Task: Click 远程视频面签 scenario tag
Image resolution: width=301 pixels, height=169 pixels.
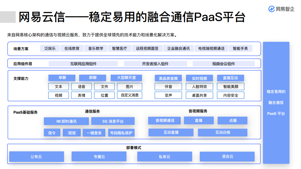Action: click(147, 49)
